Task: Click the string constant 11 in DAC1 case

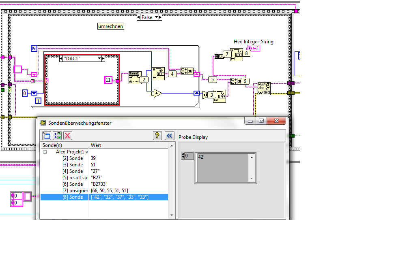Action: point(108,80)
